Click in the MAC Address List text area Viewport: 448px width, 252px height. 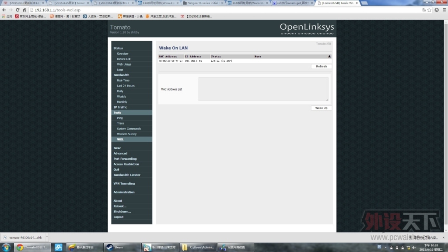coord(263,89)
